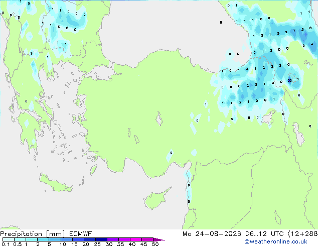Click the 35–40 mm magenta legend swatch

[x=124, y=239]
